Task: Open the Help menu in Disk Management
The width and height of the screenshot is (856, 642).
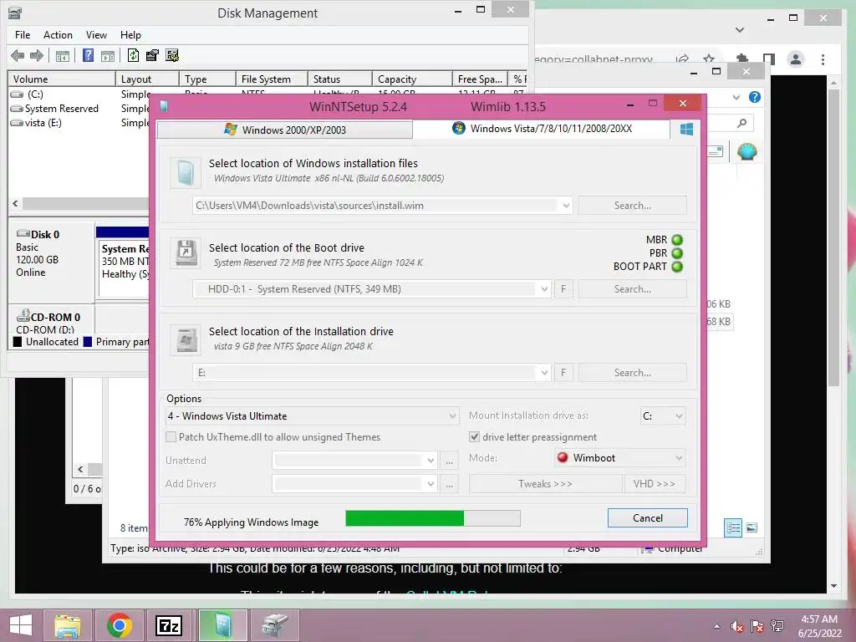Action: point(130,35)
